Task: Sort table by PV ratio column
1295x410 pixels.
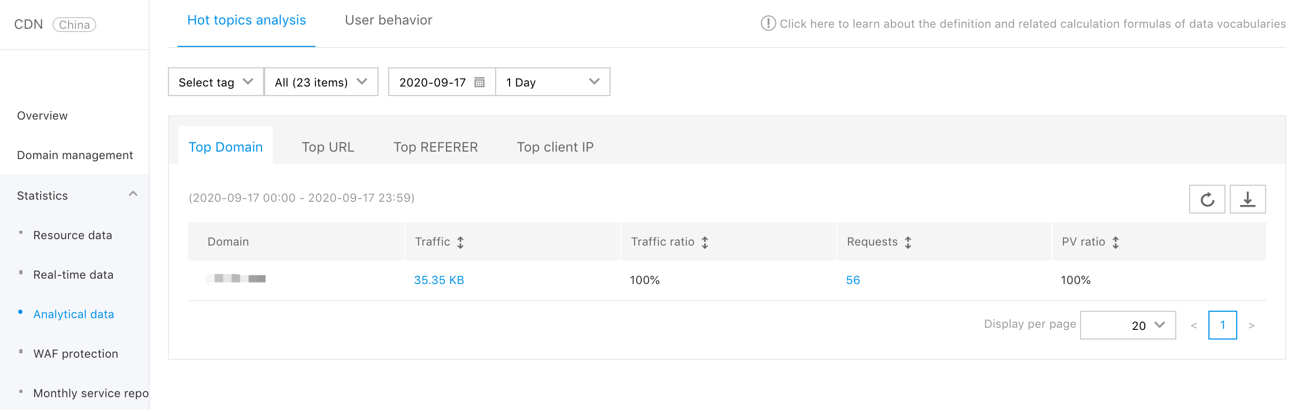Action: [x=1115, y=242]
